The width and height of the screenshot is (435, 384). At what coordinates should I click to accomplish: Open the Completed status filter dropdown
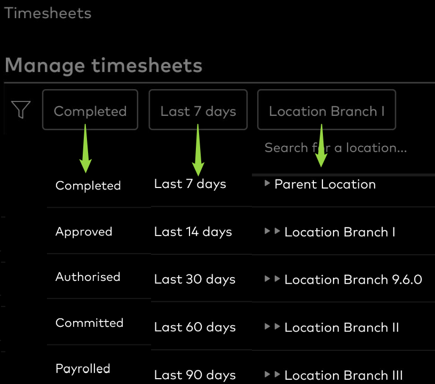click(90, 109)
